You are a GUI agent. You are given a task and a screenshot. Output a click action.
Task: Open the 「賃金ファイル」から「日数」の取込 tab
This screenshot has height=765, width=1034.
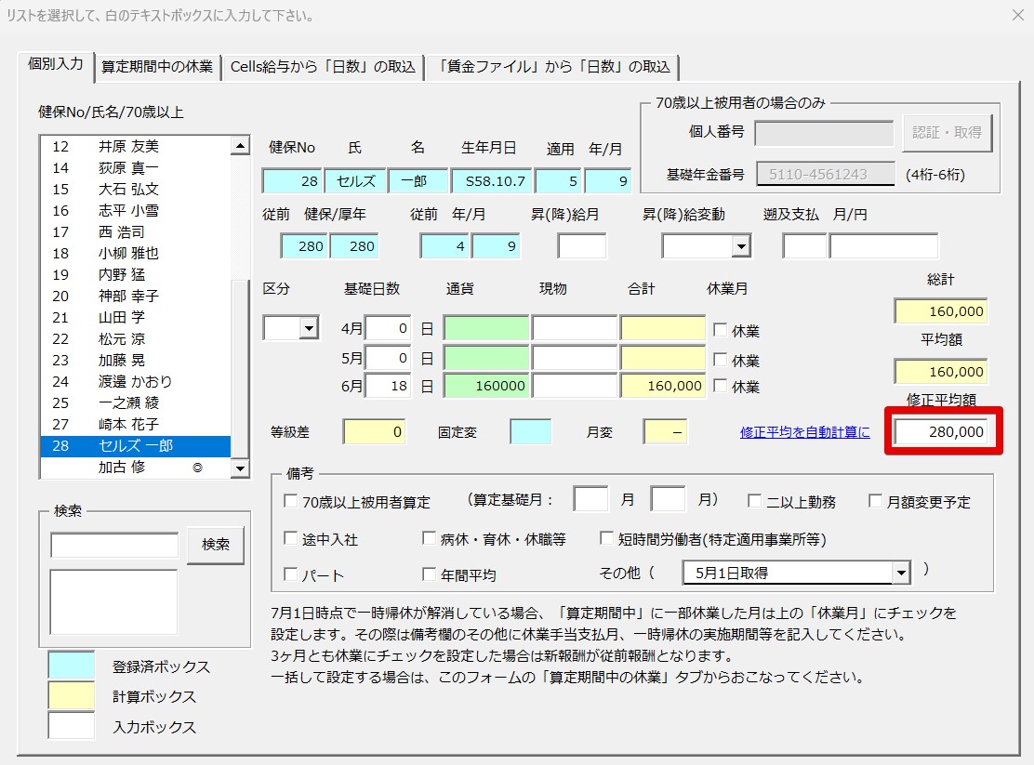(x=554, y=67)
